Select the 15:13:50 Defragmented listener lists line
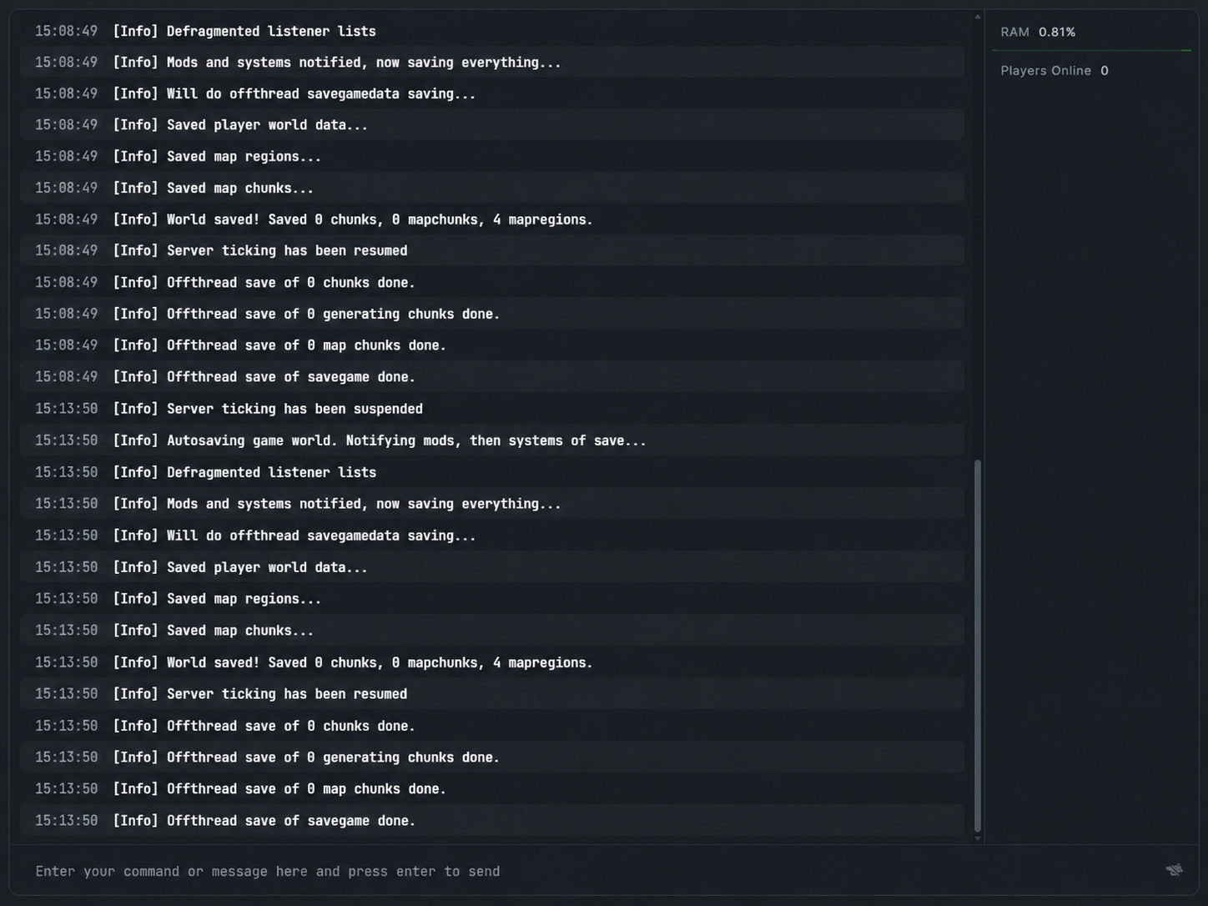The width and height of the screenshot is (1208, 906). click(x=492, y=471)
